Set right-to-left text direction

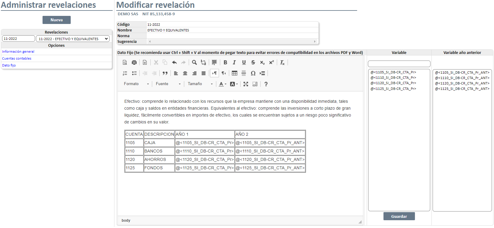223,73
